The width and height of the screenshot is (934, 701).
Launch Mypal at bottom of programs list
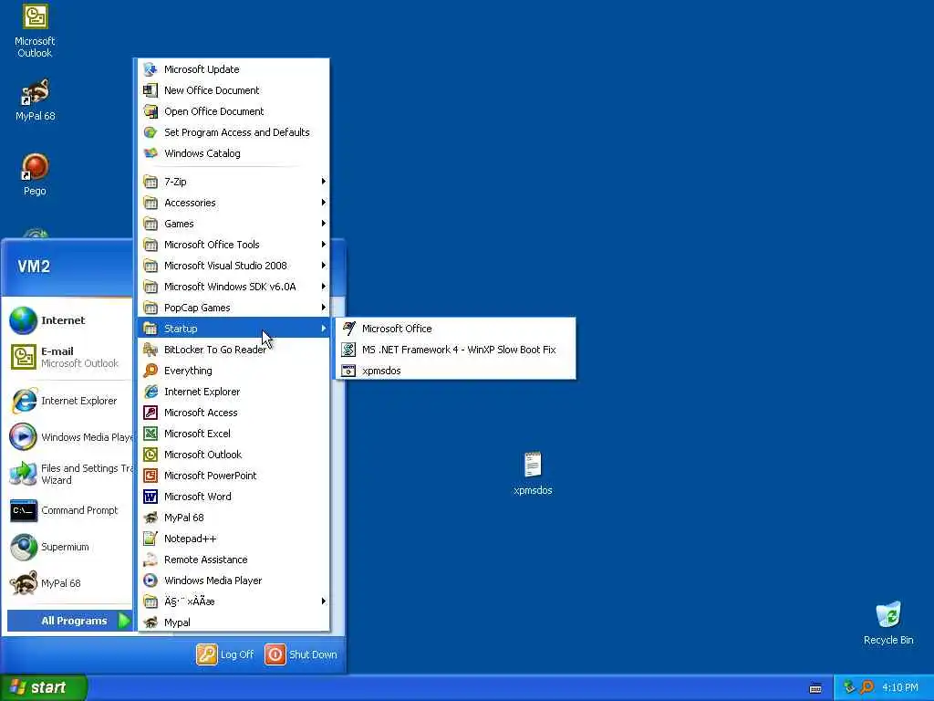click(233, 623)
